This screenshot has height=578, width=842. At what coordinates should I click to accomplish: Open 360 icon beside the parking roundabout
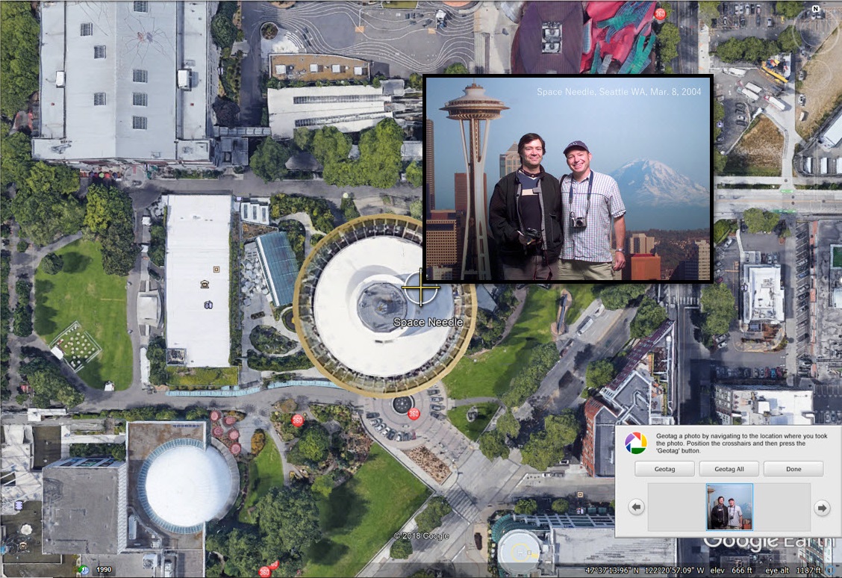point(414,414)
